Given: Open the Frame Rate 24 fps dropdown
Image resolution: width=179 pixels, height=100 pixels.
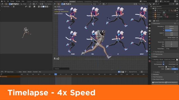Looking at the screenshot, I should pos(172,49).
